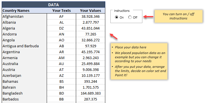Click the 'Place your data here' note
Viewport: 210px width, 103px height.
[139, 61]
